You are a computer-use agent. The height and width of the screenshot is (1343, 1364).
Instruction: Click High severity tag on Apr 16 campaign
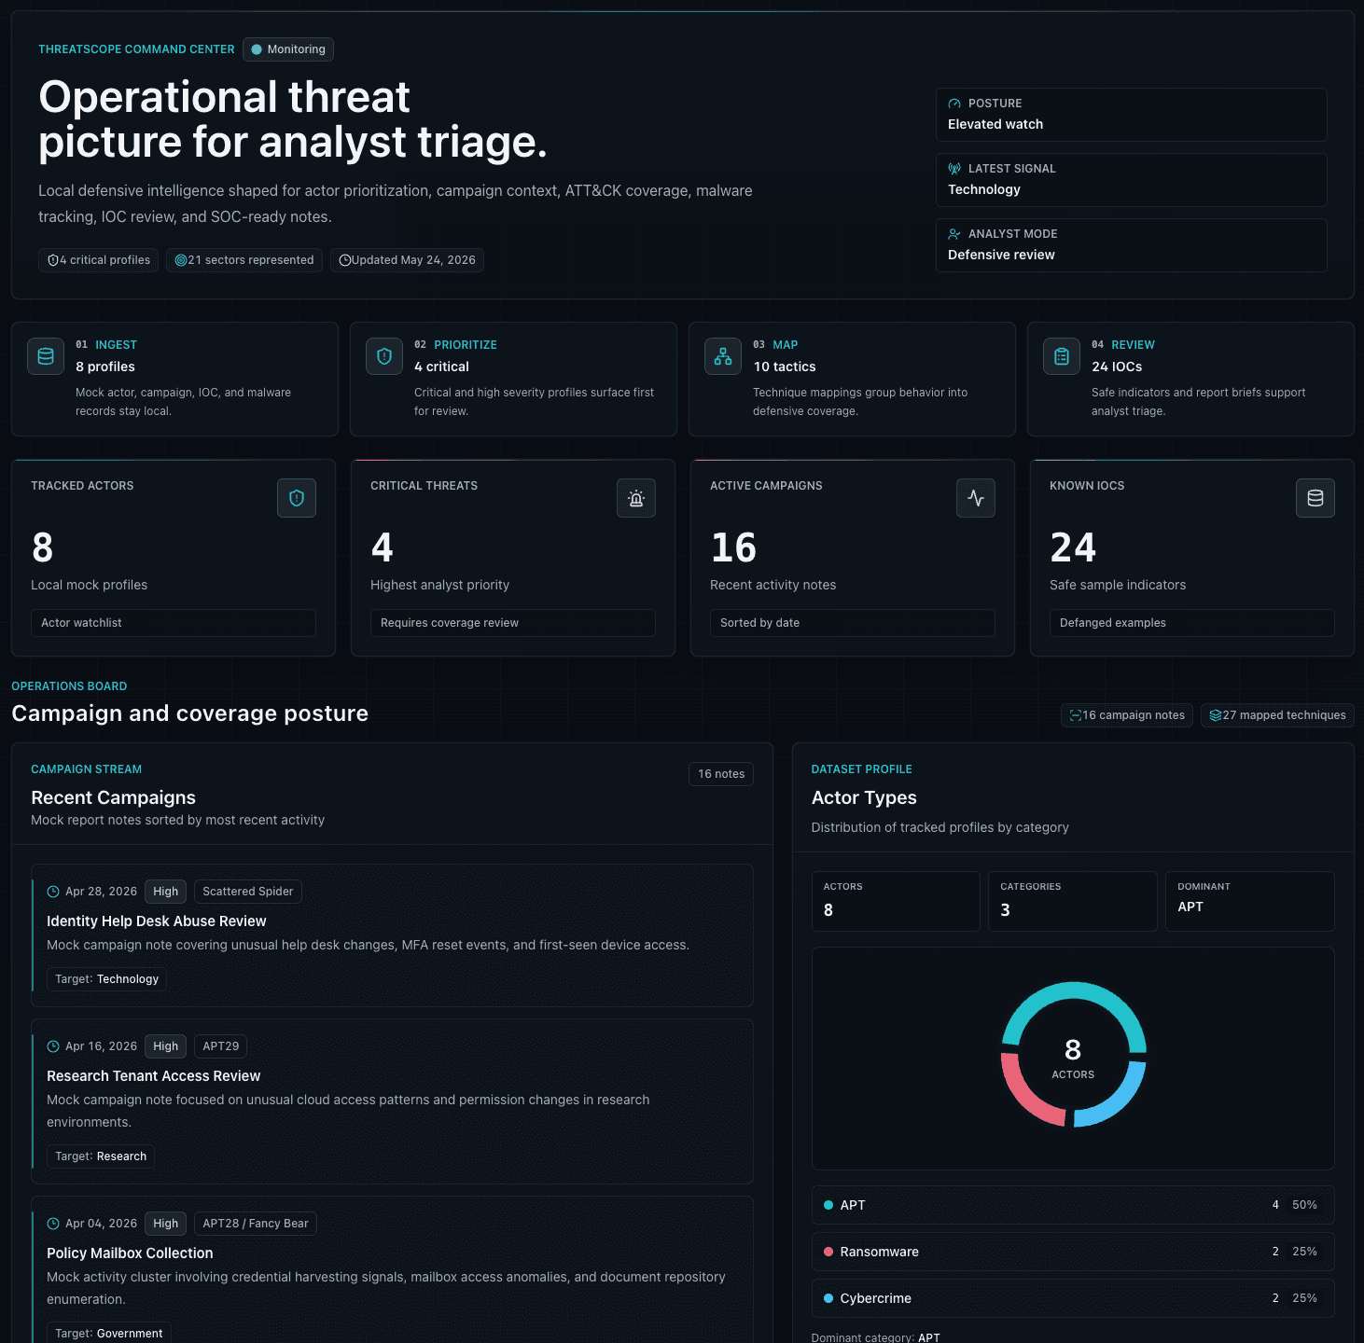coord(165,1046)
